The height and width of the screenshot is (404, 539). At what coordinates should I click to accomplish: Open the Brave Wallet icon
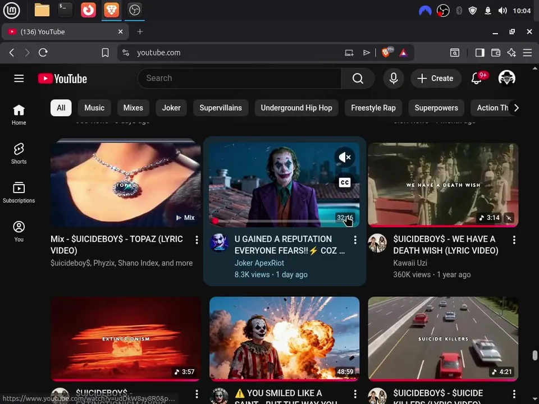pos(496,53)
